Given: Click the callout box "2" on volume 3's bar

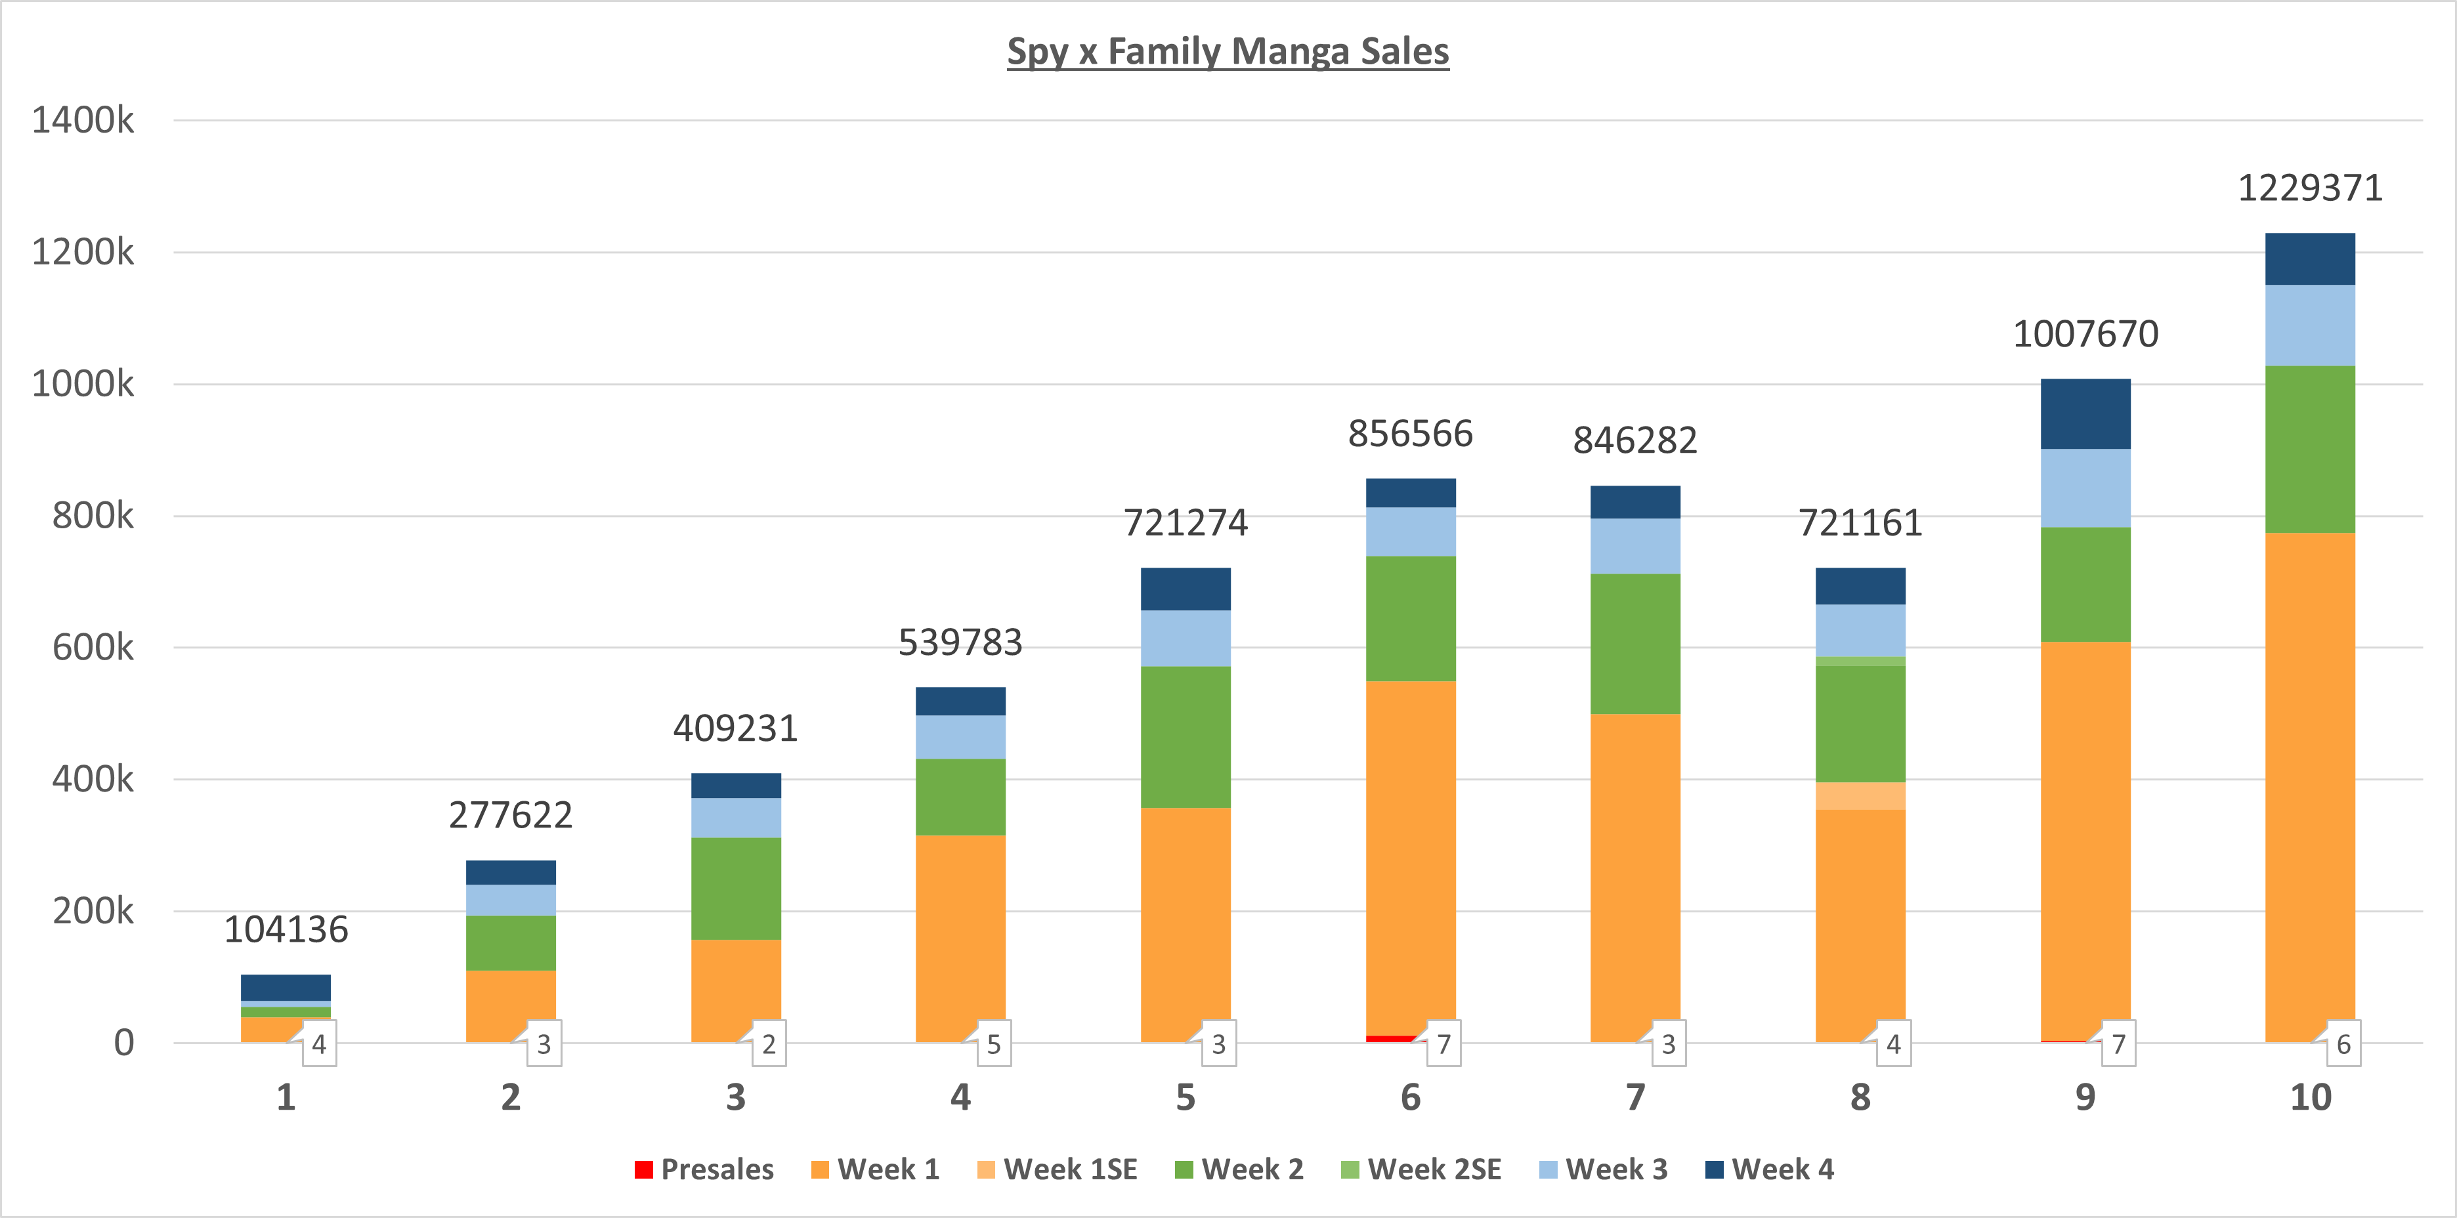Looking at the screenshot, I should coord(769,1044).
